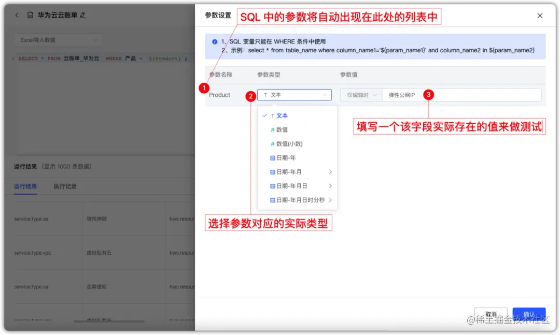Switch to the 执行记录 tab
Screen dimensions: 560x335
pyautogui.click(x=65, y=186)
